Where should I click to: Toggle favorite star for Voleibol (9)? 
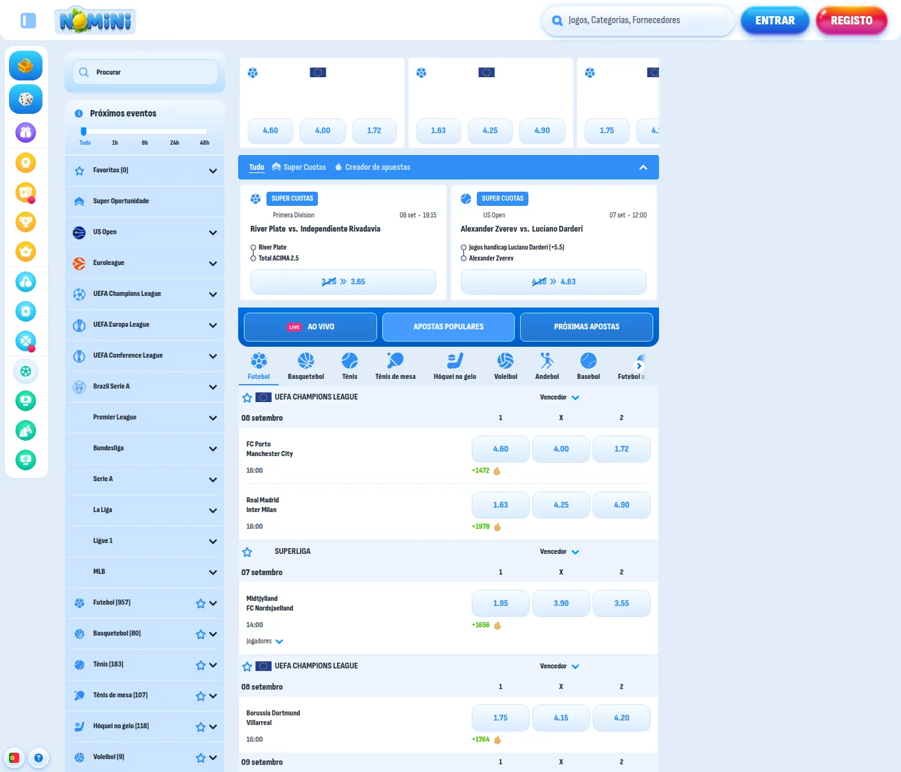tap(201, 758)
